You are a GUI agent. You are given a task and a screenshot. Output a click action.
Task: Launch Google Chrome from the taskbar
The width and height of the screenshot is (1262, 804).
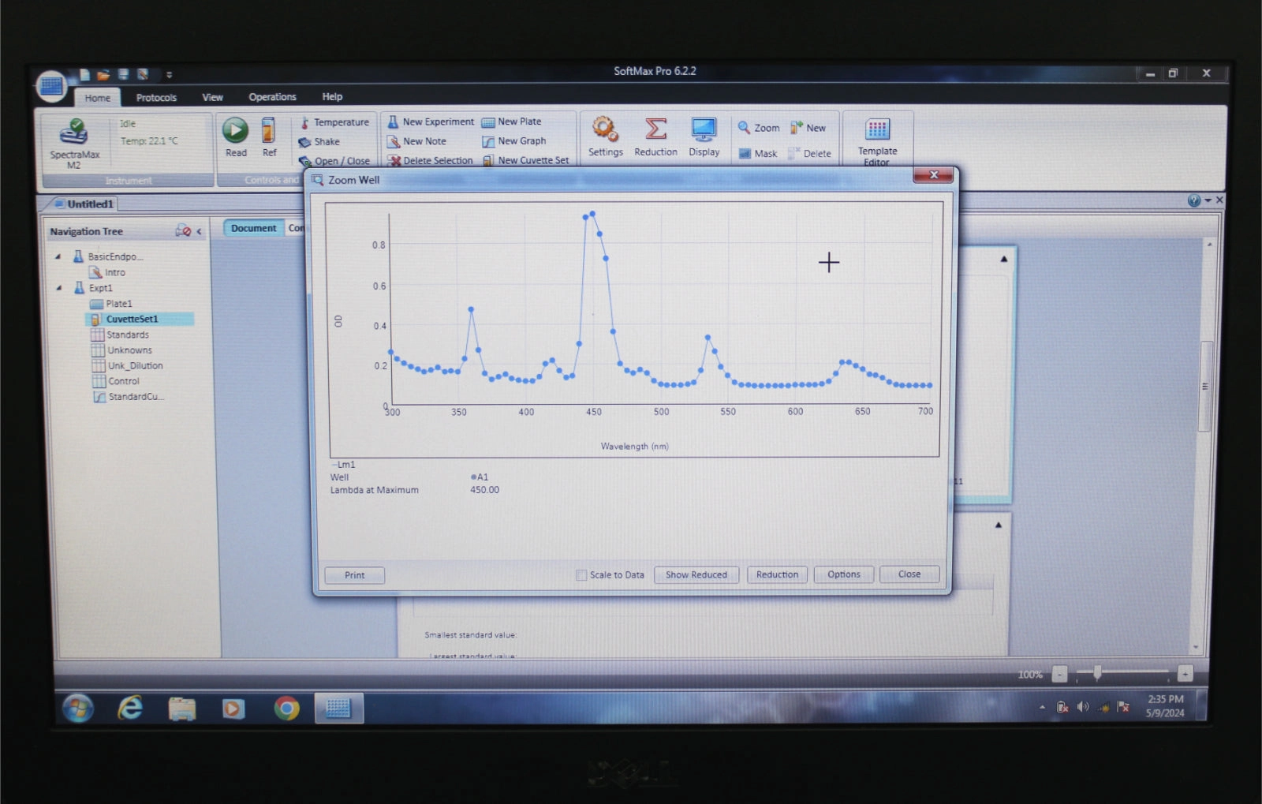click(x=286, y=709)
